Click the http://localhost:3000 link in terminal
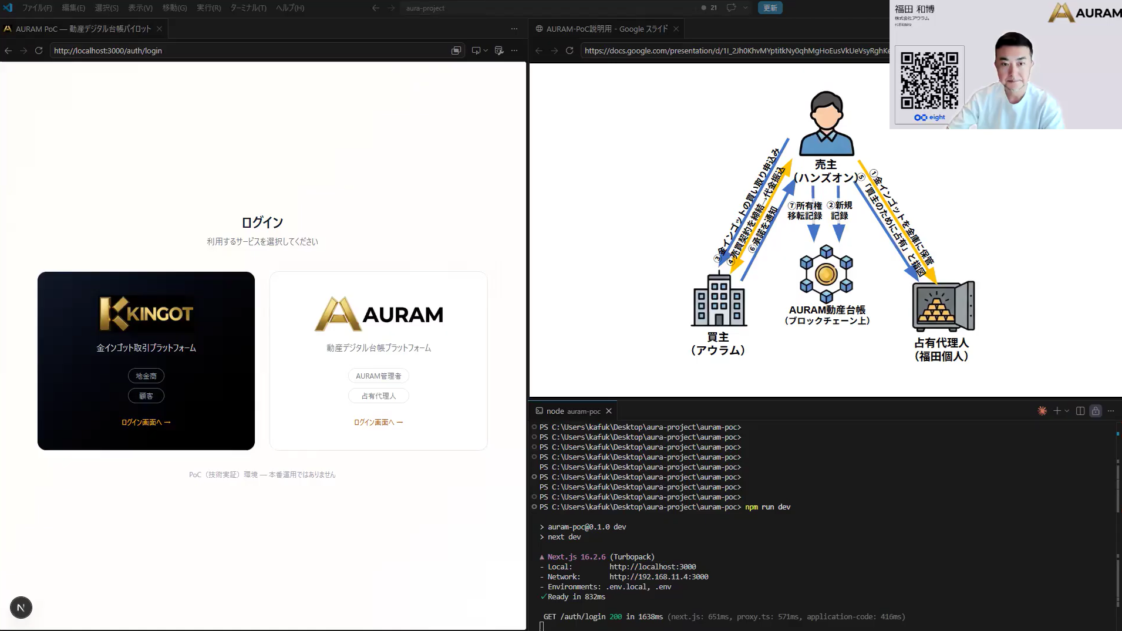1122x631 pixels. coord(652,566)
